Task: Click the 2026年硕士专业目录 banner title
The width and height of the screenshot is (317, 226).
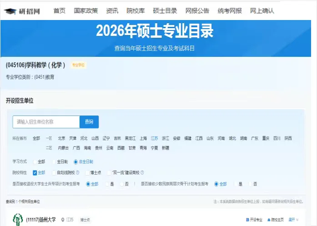Action: point(155,31)
